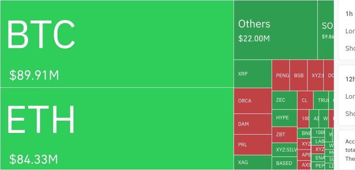355x170 pixels.
Task: Click the green XYZ:SILV tile
Action: [284, 149]
